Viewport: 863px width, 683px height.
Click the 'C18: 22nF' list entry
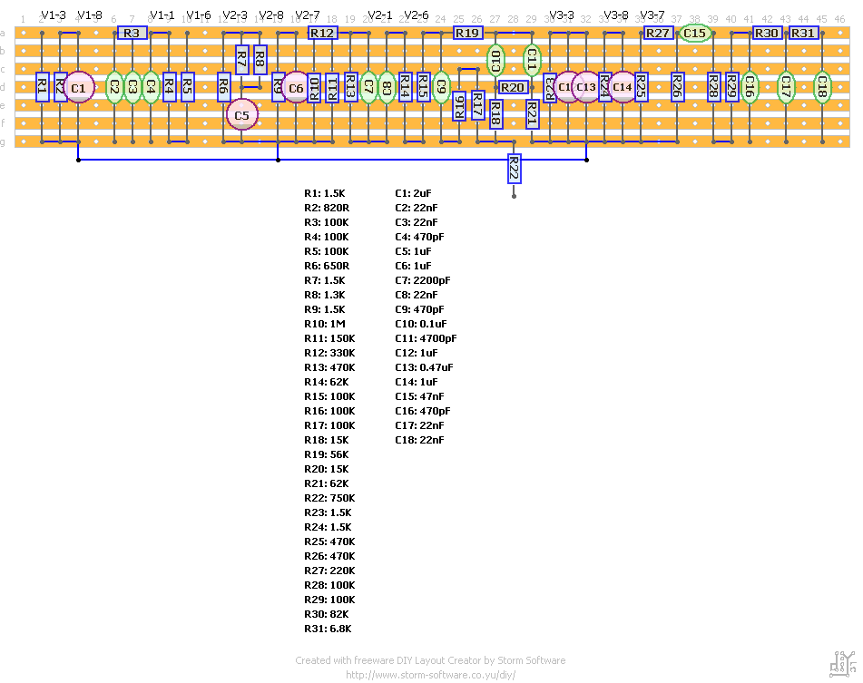tap(419, 441)
